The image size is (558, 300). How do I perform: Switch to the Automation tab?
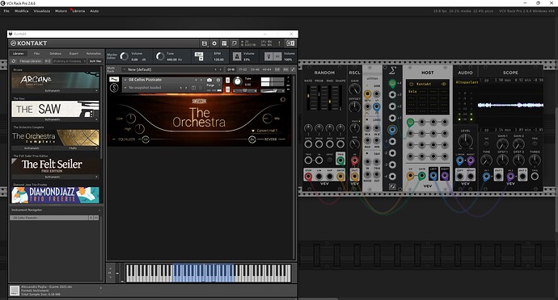click(x=94, y=53)
